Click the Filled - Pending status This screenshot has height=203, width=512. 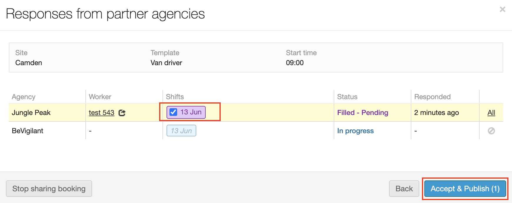coord(363,113)
